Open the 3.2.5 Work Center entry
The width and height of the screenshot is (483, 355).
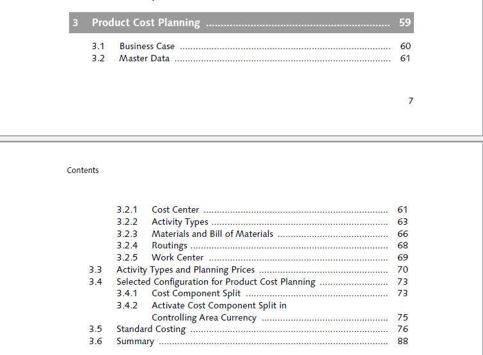262,257
